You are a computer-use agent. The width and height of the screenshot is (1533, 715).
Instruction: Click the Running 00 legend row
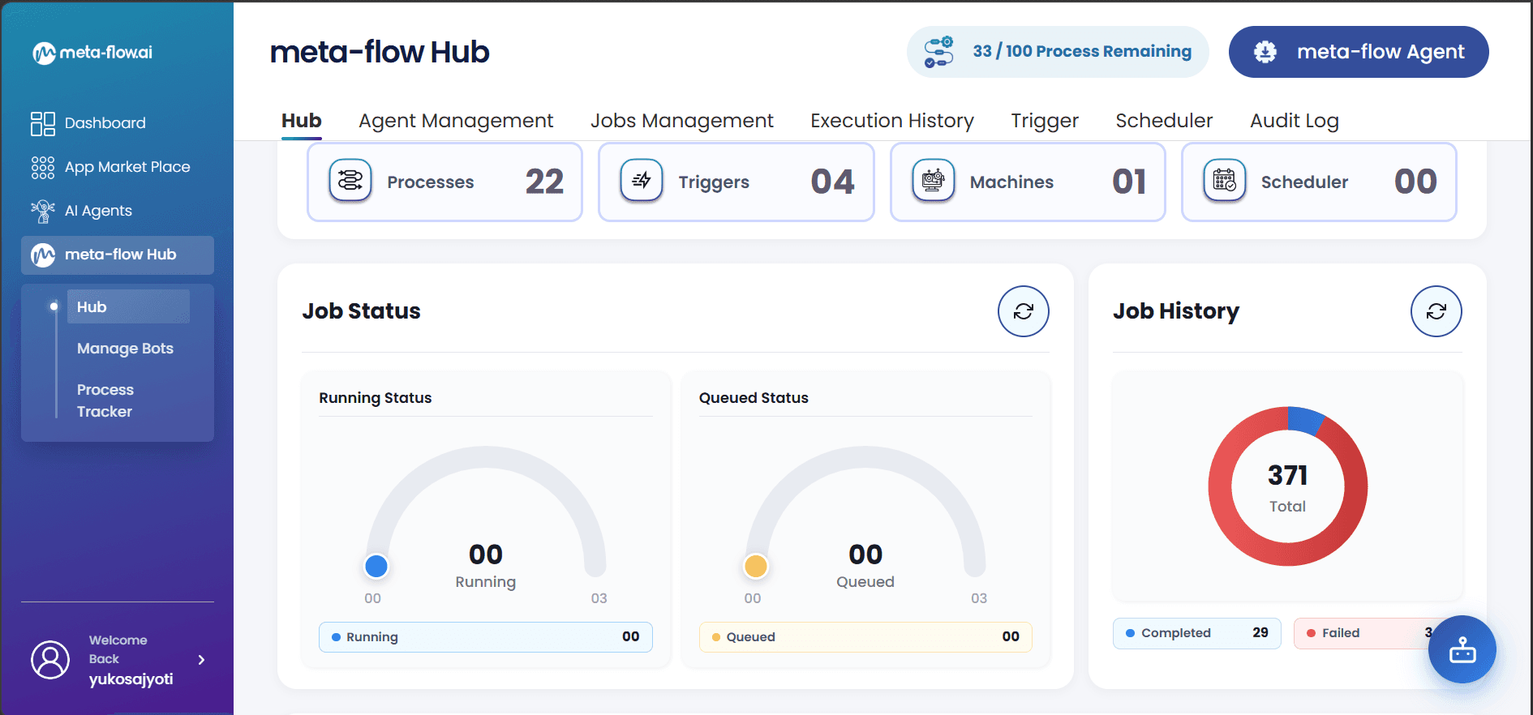pos(486,637)
